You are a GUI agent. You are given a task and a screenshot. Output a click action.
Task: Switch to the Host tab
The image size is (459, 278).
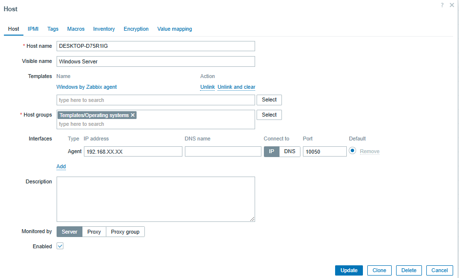click(14, 29)
